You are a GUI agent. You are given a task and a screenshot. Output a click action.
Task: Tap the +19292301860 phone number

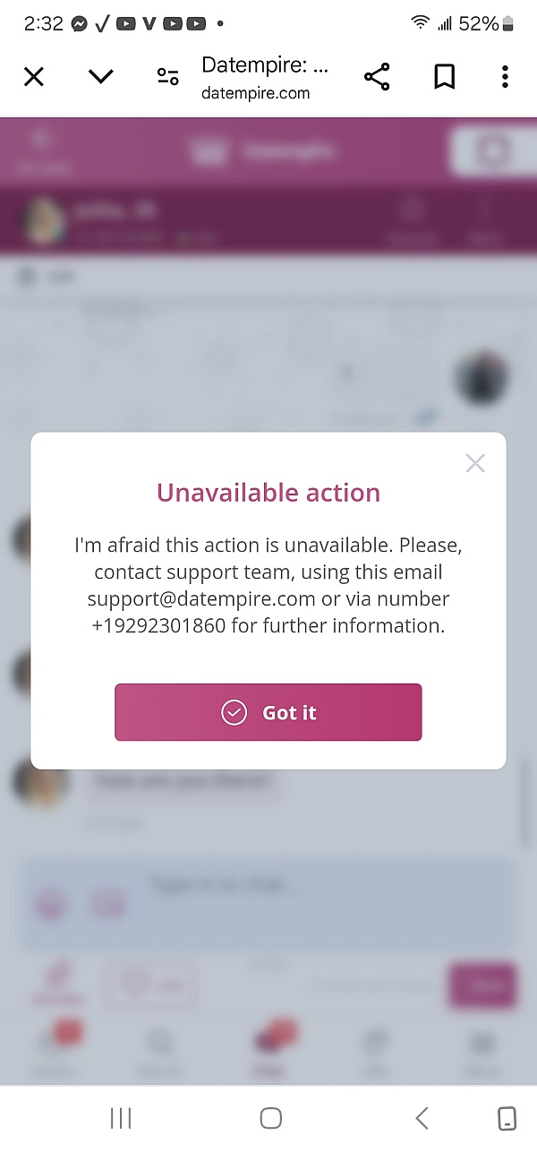[158, 626]
